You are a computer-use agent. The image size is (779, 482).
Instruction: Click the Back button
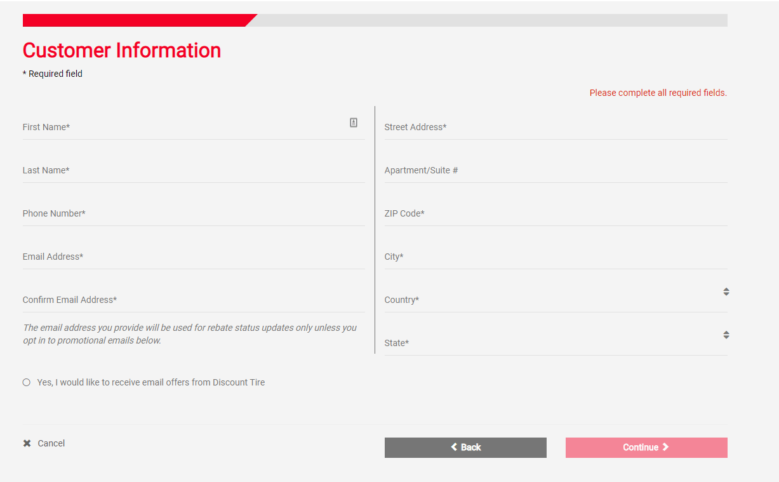pos(465,448)
